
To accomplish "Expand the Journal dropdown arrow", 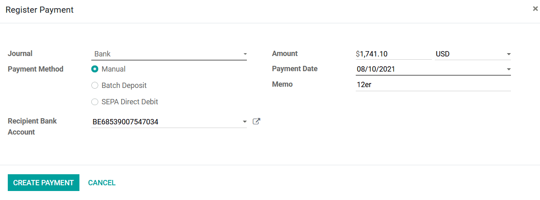I will [245, 54].
